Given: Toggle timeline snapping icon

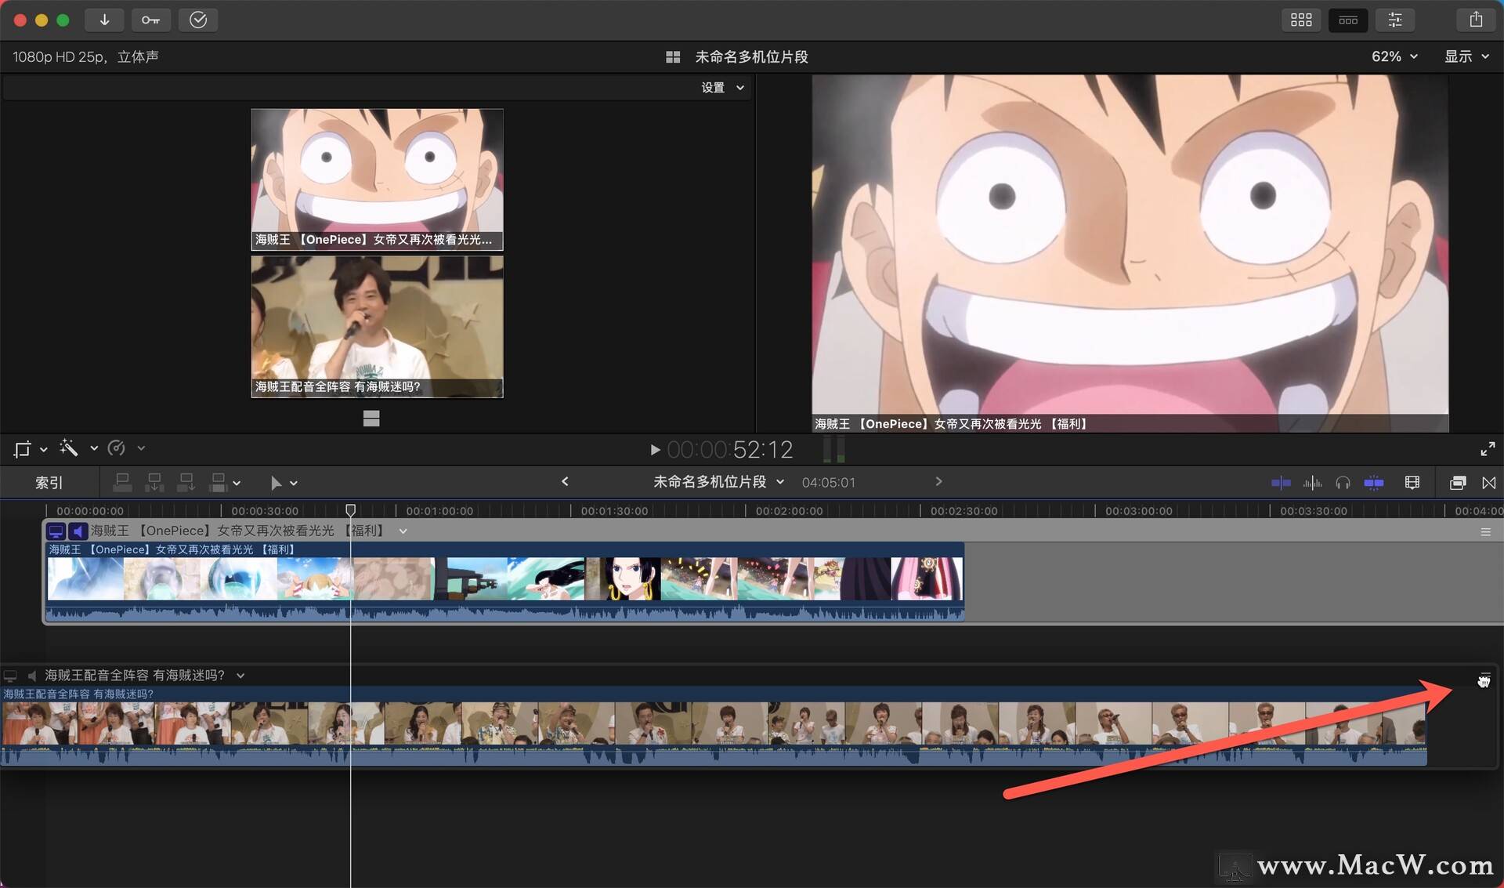Looking at the screenshot, I should pyautogui.click(x=1374, y=483).
